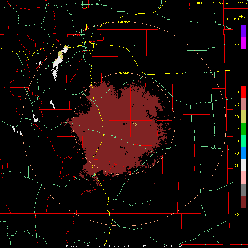Click the dark red BI biological swatch
This screenshot has width=248, height=248.
tap(243, 202)
